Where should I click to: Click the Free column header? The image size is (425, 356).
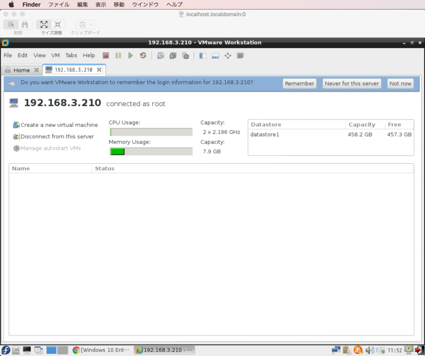399,124
